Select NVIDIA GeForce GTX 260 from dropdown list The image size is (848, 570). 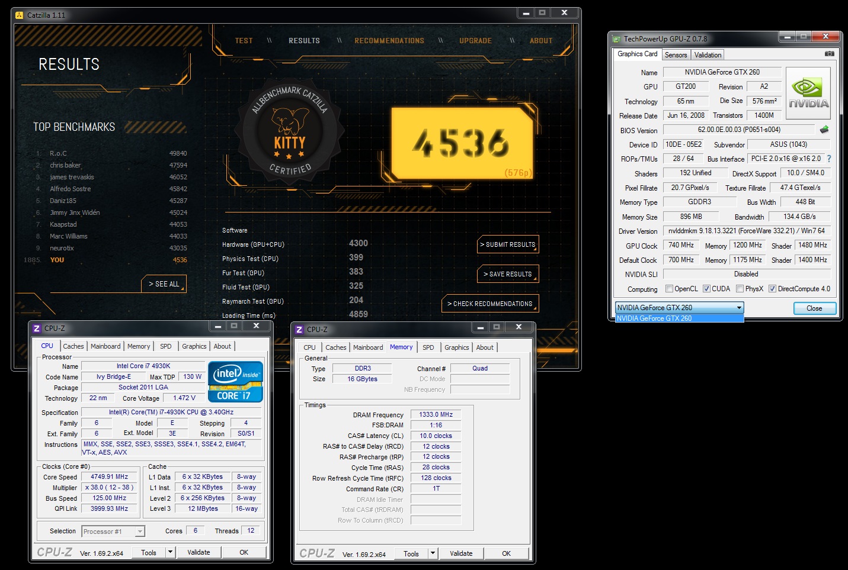click(679, 318)
